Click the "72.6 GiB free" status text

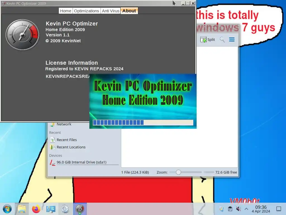(226, 172)
